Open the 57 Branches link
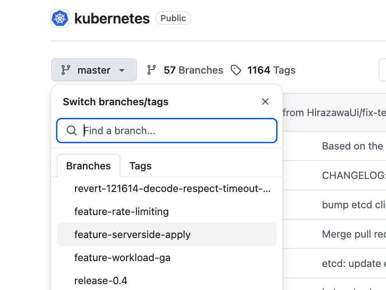 pos(193,70)
